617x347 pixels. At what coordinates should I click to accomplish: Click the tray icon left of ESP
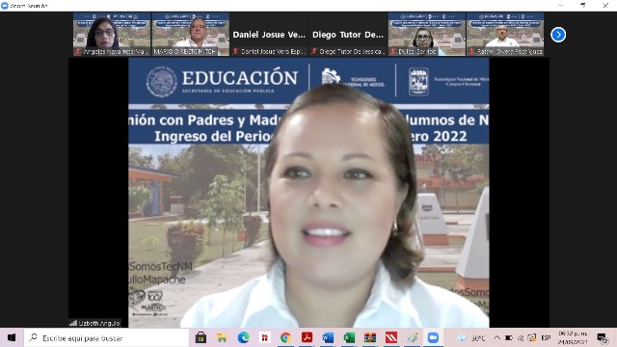[x=532, y=338]
